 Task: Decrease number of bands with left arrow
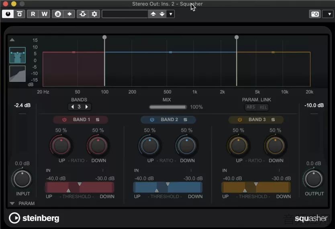(72, 107)
